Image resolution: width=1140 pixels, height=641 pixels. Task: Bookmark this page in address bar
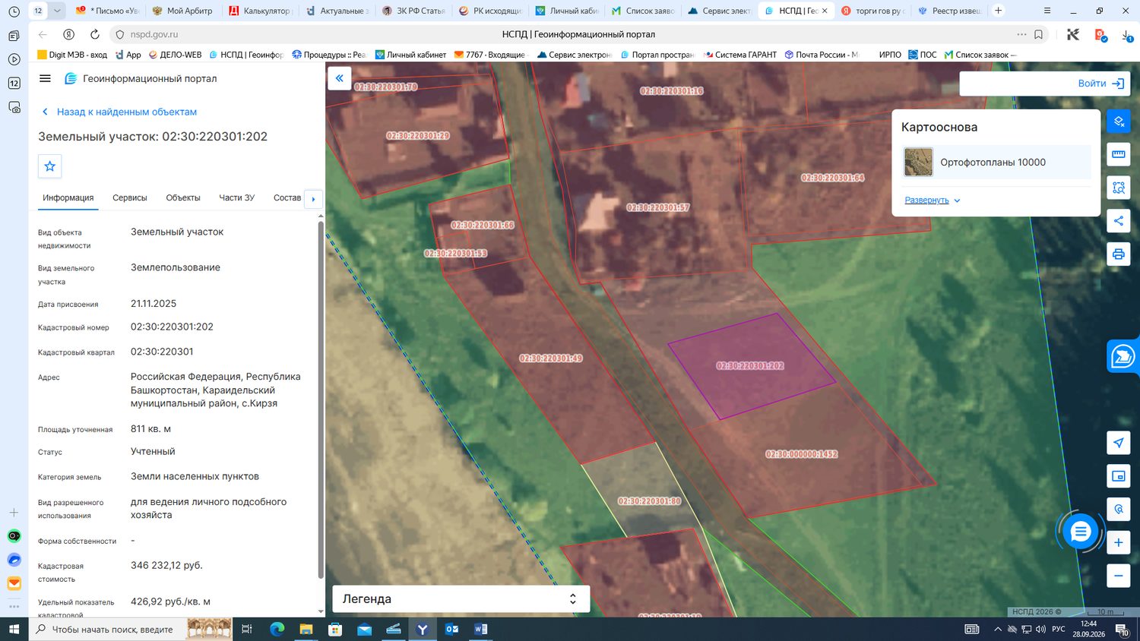coord(1038,34)
